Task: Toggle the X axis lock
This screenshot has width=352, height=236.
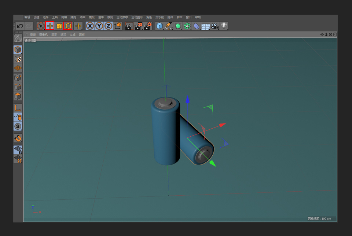Action: click(x=89, y=26)
